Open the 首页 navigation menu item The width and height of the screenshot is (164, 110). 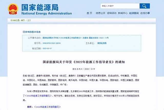89,13
